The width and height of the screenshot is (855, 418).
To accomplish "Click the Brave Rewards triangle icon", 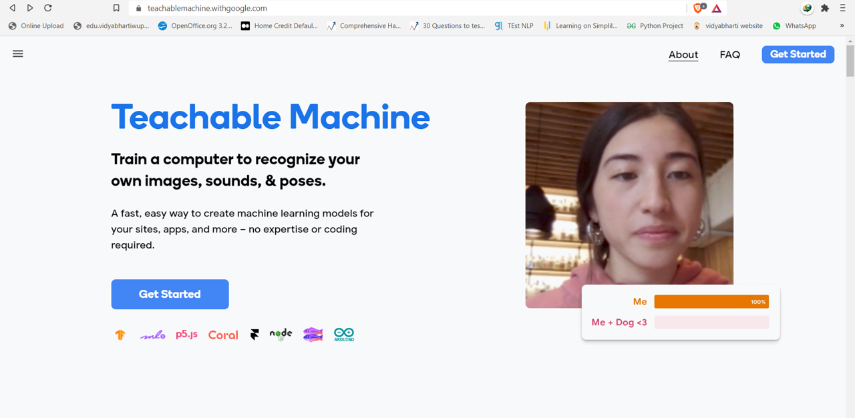I will click(717, 9).
